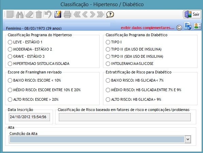Open the help question mark bubble

click(110, 14)
